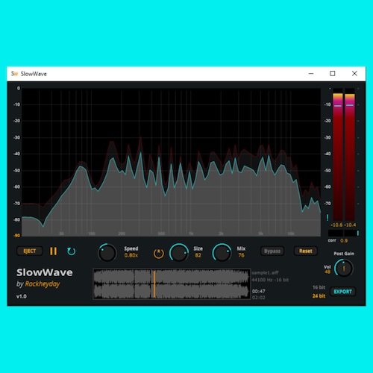Click the 00:47 elapsed time
This screenshot has height=373, width=373.
(x=259, y=291)
